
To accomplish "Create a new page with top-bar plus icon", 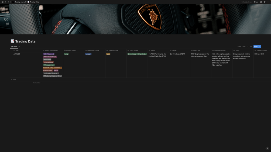I will [11, 2].
